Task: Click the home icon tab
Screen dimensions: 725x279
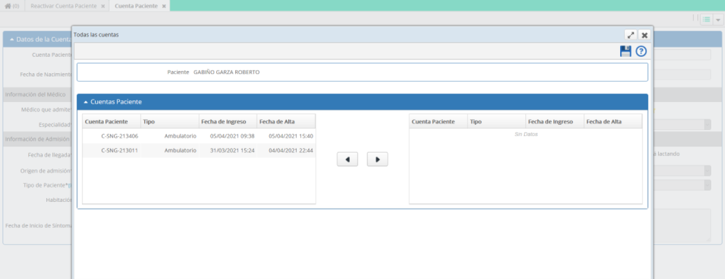Action: (x=12, y=6)
